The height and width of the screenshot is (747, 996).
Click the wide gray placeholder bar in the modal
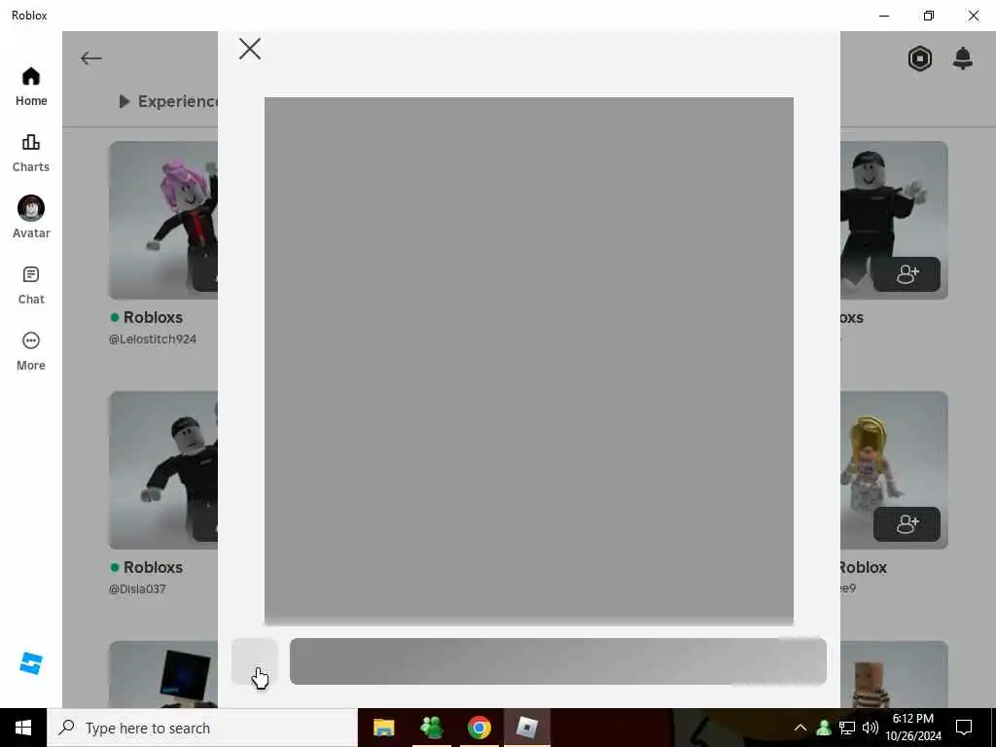tap(557, 661)
